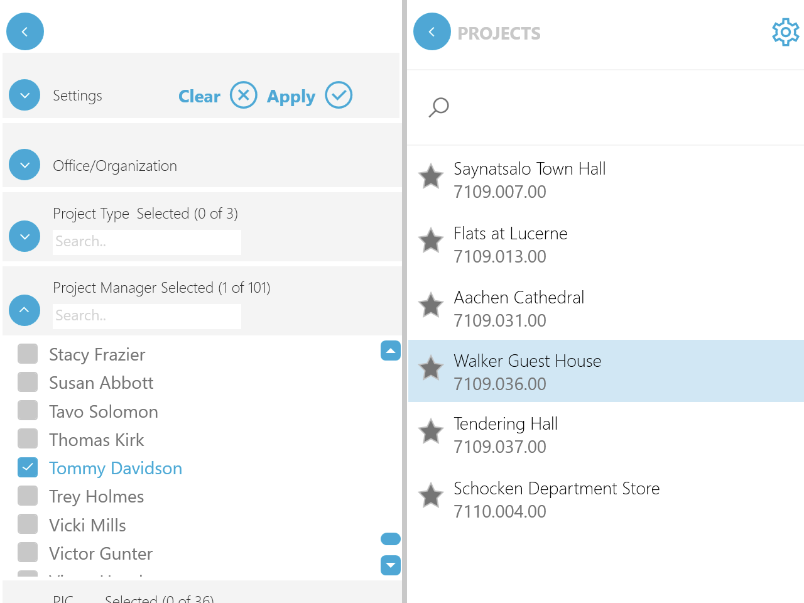This screenshot has width=804, height=603.
Task: Click the magnifier search icon
Action: [x=438, y=107]
